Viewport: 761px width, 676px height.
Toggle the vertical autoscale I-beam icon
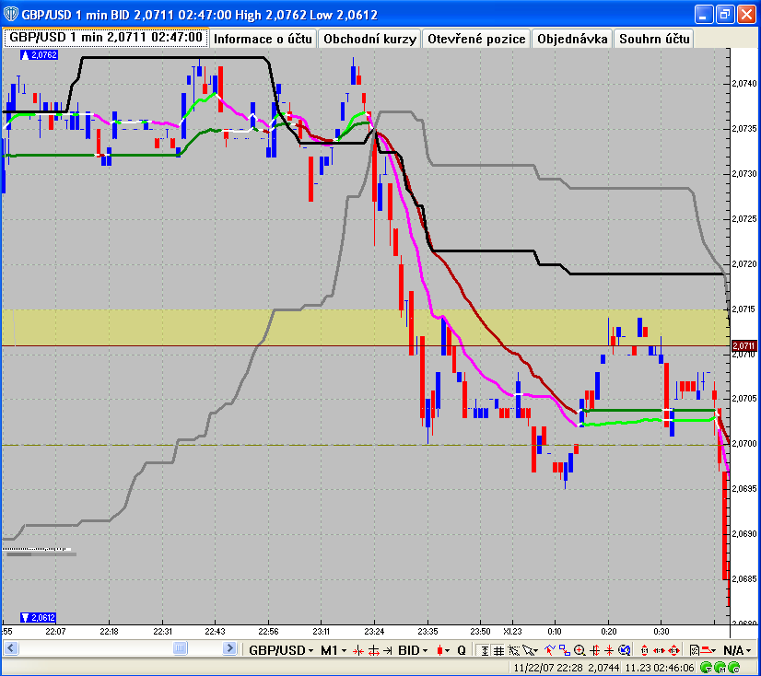(485, 651)
